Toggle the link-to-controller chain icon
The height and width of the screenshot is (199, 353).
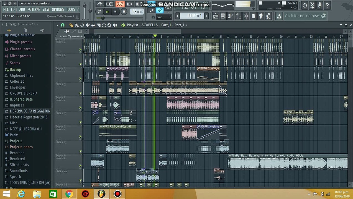point(160,11)
